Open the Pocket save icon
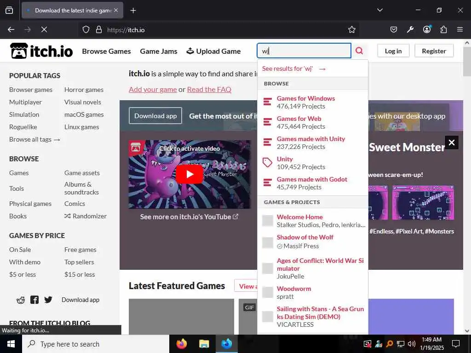The height and width of the screenshot is (353, 471). (x=394, y=29)
